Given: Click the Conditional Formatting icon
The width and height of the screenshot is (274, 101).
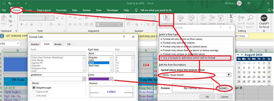Looking at the screenshot, I should coord(166,18).
